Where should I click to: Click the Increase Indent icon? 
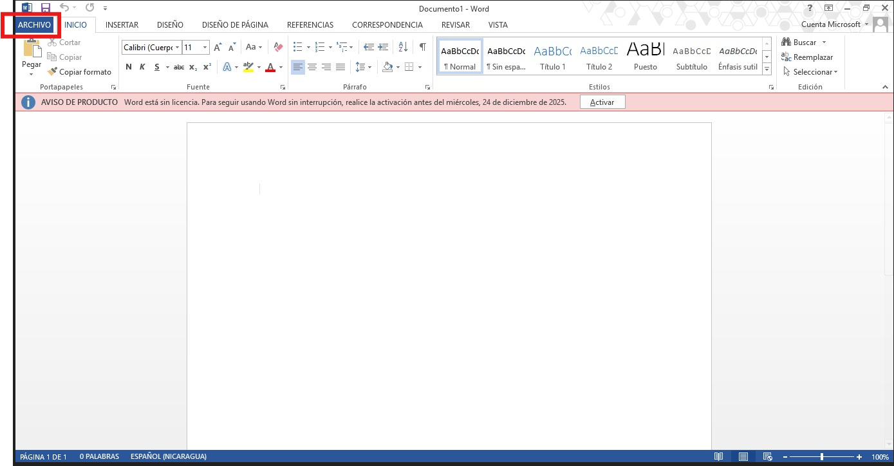383,47
